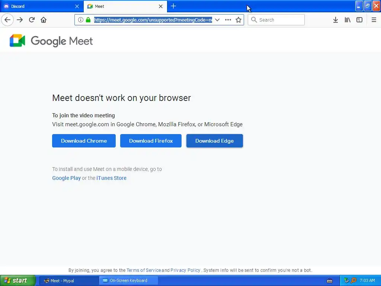Click the green network tray icon
This screenshot has width=381, height=286.
(x=346, y=280)
